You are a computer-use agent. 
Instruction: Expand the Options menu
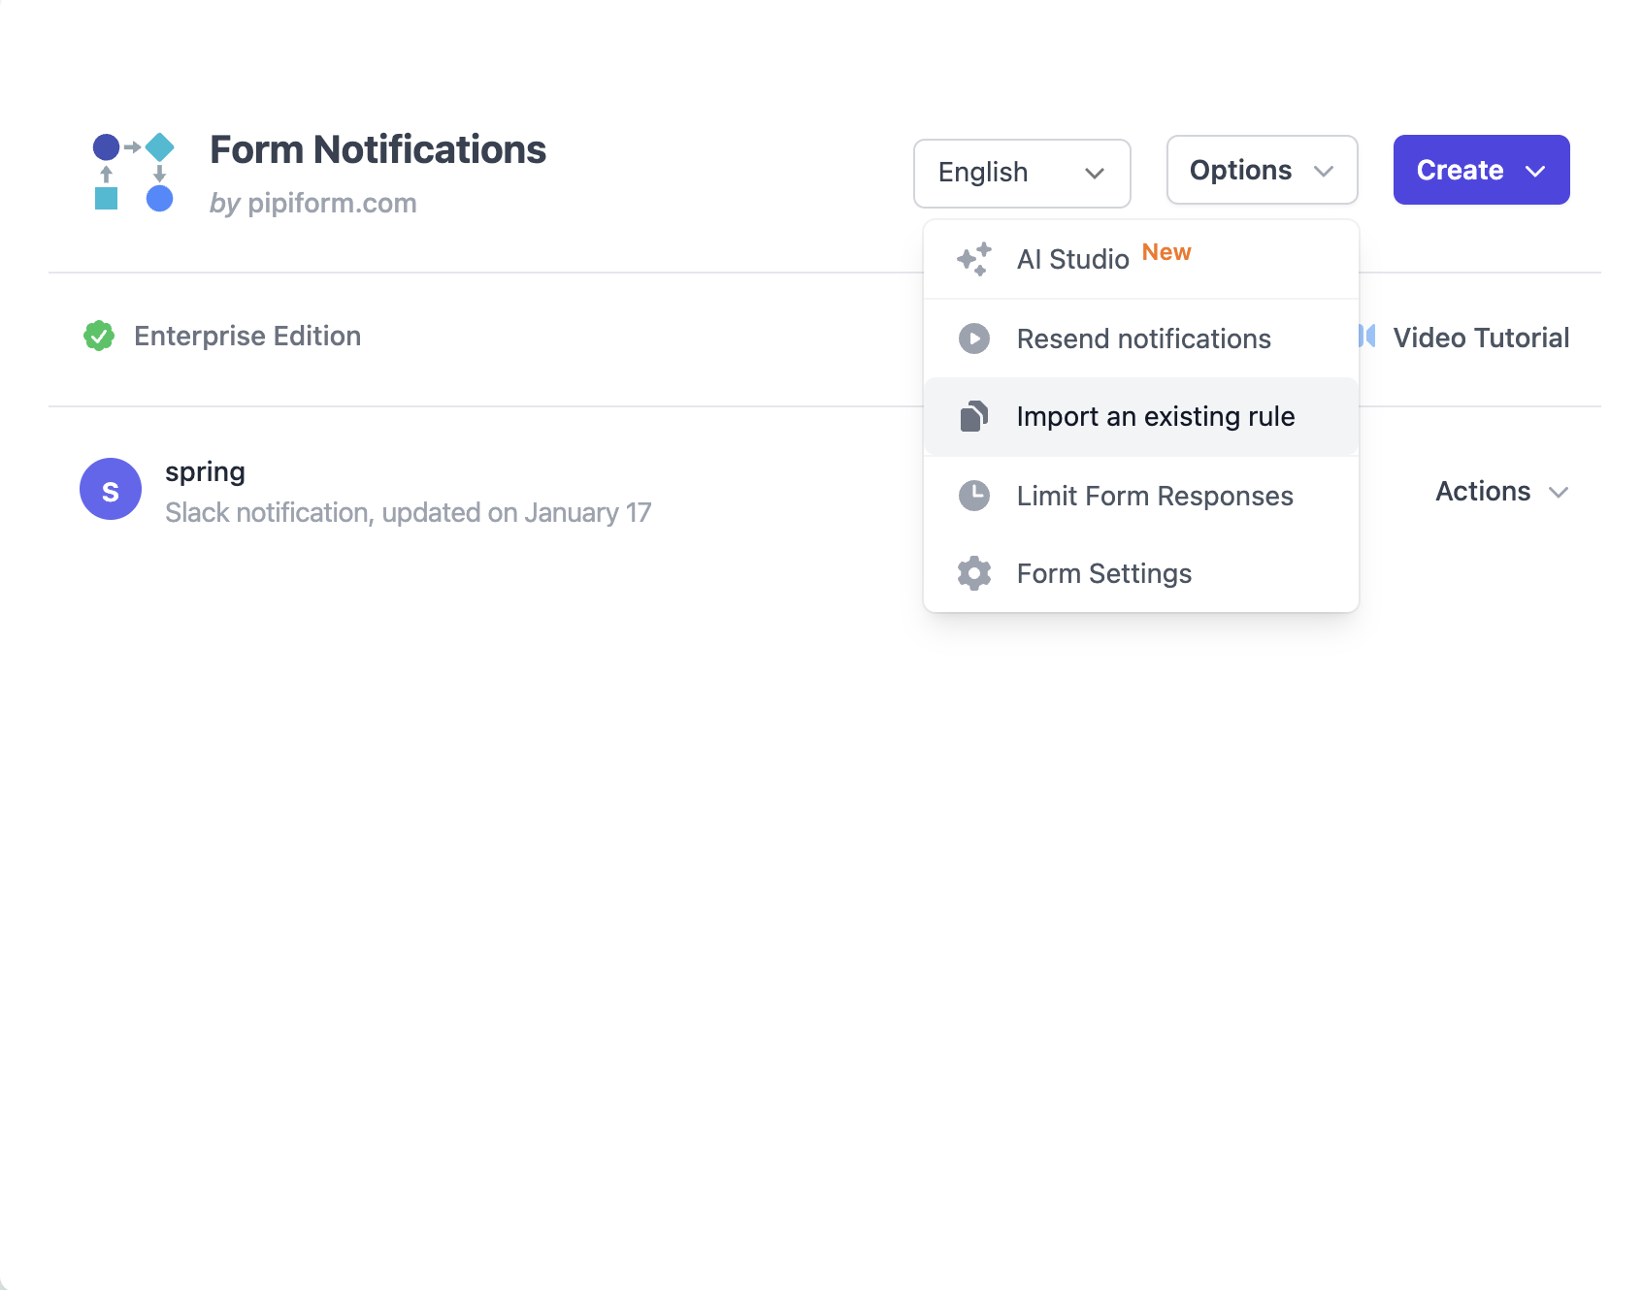pyautogui.click(x=1261, y=170)
